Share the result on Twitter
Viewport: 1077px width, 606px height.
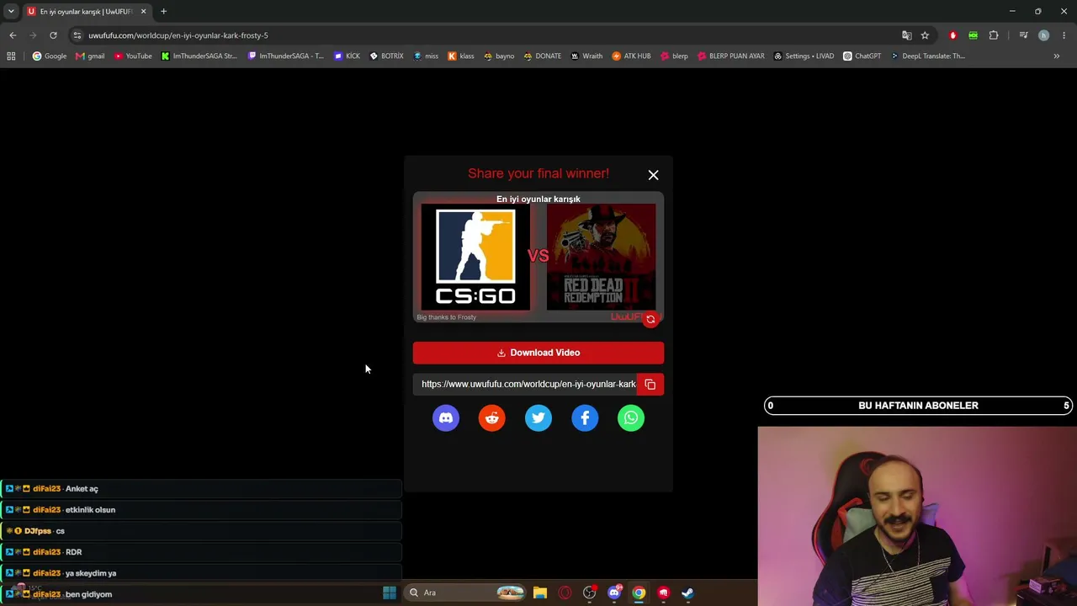pyautogui.click(x=538, y=418)
